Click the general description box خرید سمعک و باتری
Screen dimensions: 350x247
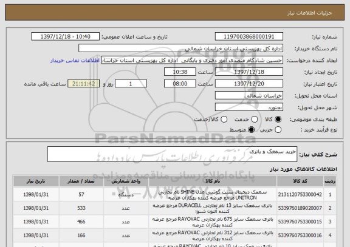pyautogui.click(x=172, y=154)
